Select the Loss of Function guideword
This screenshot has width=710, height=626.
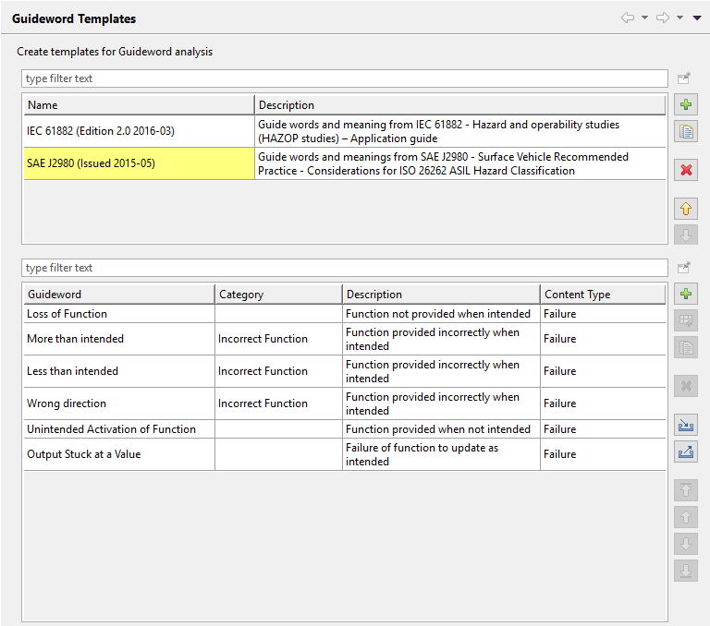[118, 314]
